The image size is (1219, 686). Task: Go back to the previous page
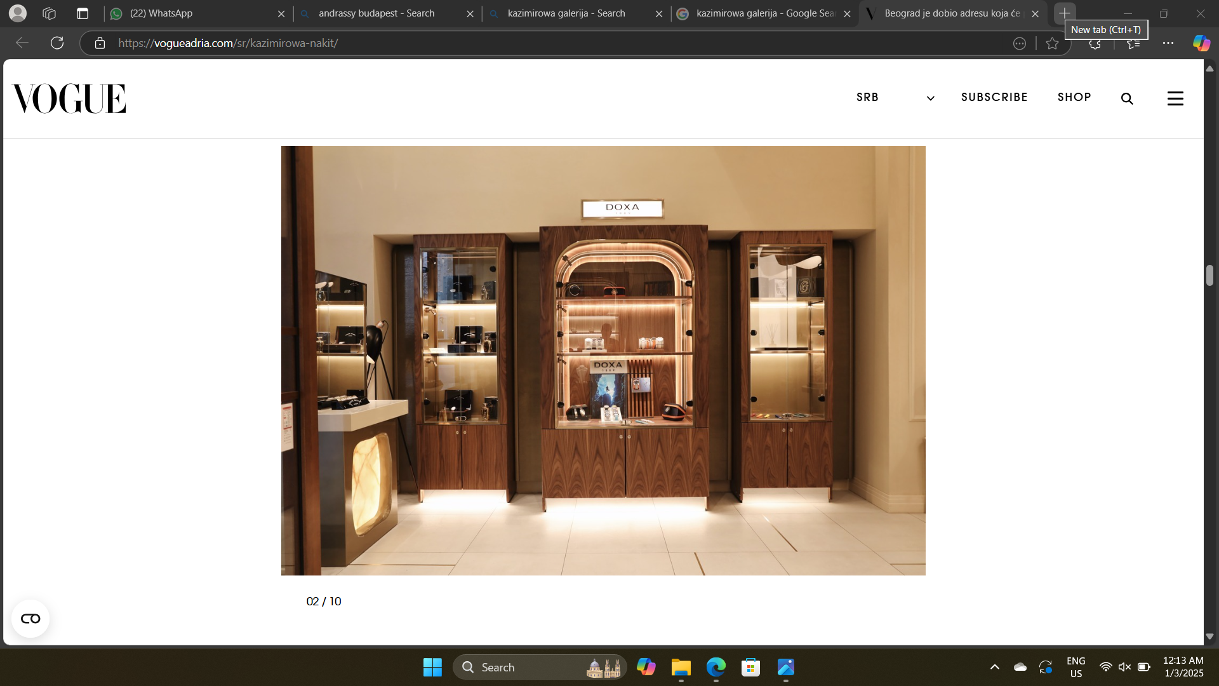click(22, 43)
